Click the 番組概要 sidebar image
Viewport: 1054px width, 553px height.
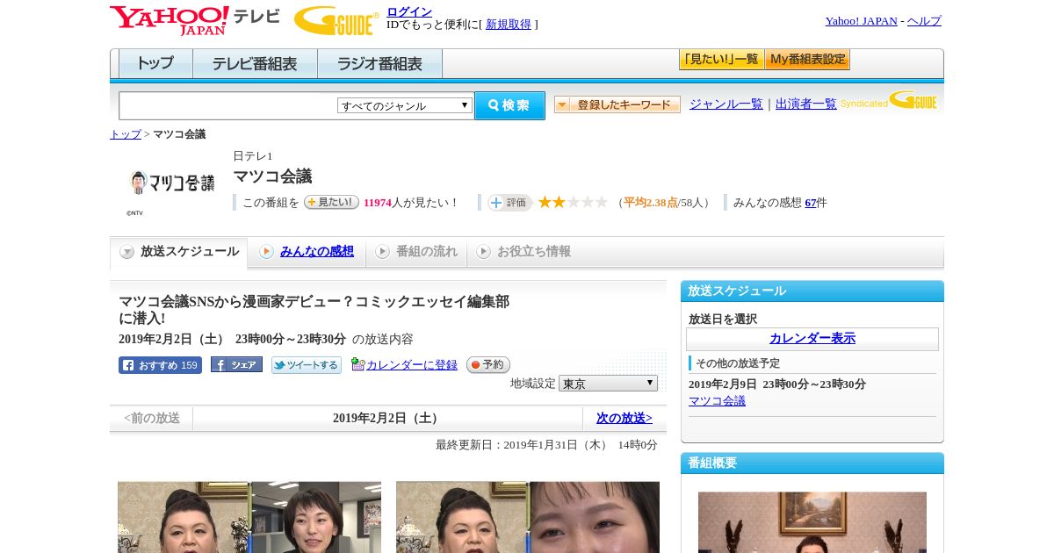[x=812, y=522]
